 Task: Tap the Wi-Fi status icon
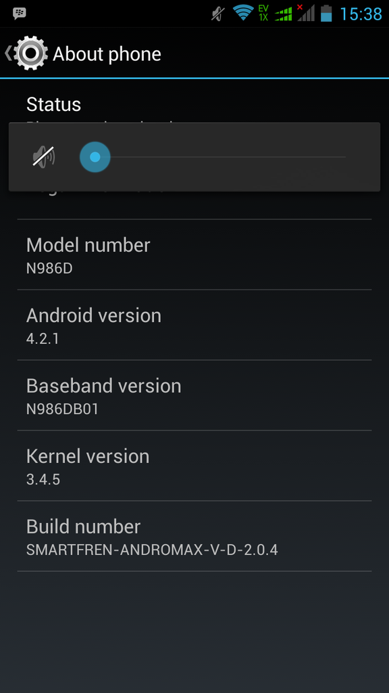point(243,13)
